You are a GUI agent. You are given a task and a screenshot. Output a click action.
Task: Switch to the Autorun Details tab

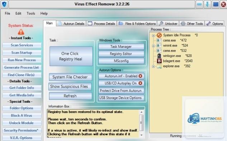71,24
